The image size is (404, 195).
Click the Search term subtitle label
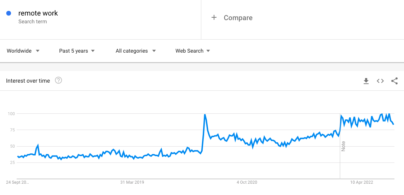[33, 22]
